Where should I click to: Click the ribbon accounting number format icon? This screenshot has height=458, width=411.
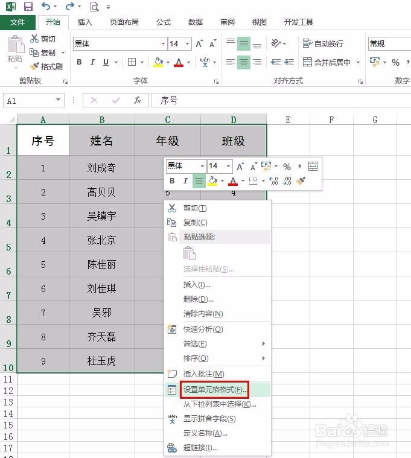coord(375,62)
